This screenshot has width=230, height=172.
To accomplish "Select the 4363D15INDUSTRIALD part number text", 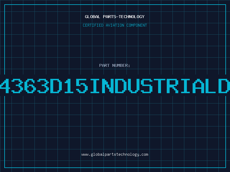I will click(115, 86).
